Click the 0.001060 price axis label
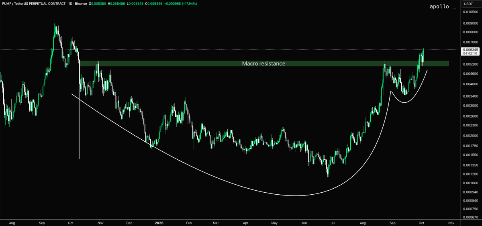The width and height of the screenshot is (482, 226). pyautogui.click(x=470, y=183)
